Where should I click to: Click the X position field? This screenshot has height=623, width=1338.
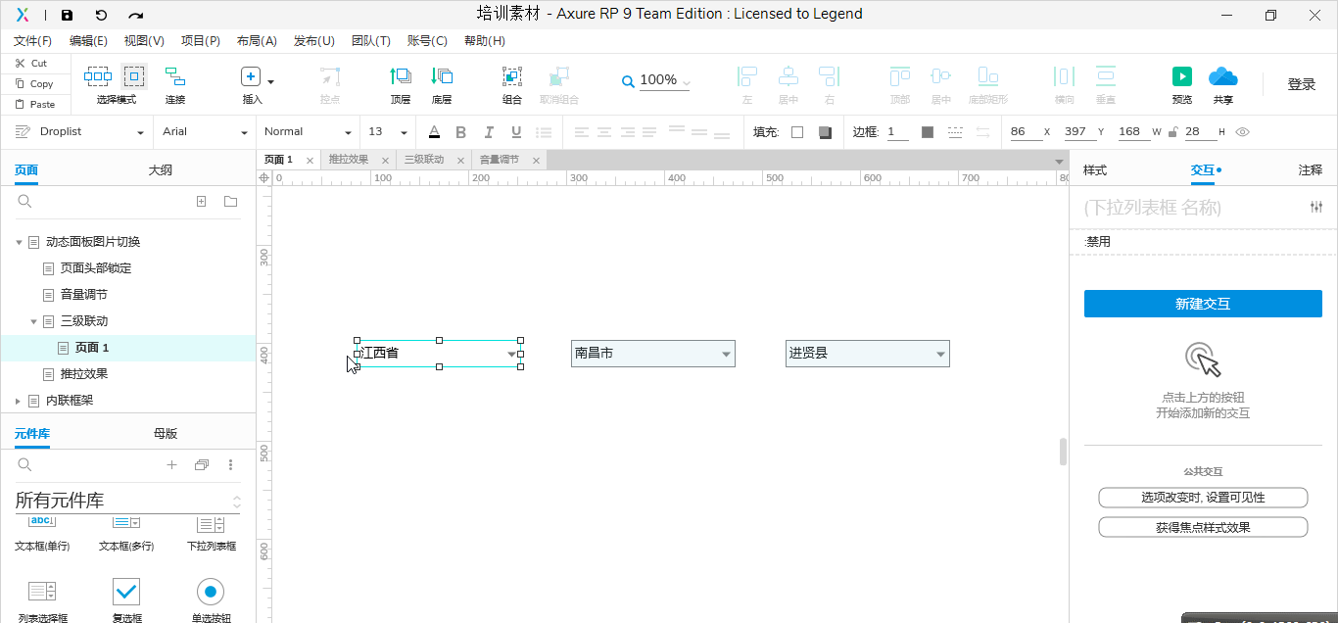point(1026,132)
